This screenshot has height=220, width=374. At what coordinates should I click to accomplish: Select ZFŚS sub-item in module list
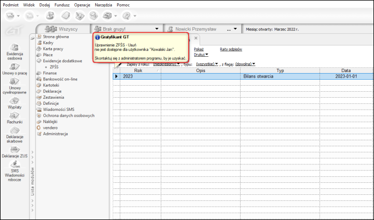click(x=54, y=67)
